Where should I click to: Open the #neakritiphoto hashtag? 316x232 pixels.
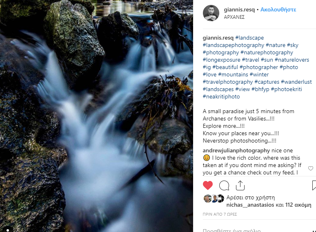pyautogui.click(x=221, y=97)
